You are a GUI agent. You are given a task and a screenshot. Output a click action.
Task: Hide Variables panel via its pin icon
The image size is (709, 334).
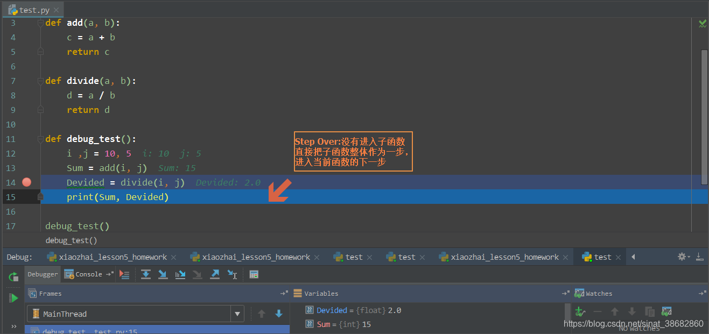pyautogui.click(x=565, y=294)
